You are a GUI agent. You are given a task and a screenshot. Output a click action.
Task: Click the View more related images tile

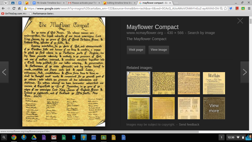(214, 108)
